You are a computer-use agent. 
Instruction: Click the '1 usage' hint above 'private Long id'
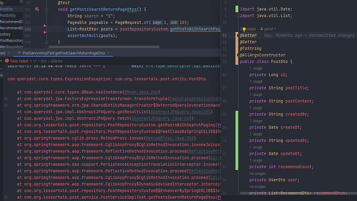(x=256, y=69)
